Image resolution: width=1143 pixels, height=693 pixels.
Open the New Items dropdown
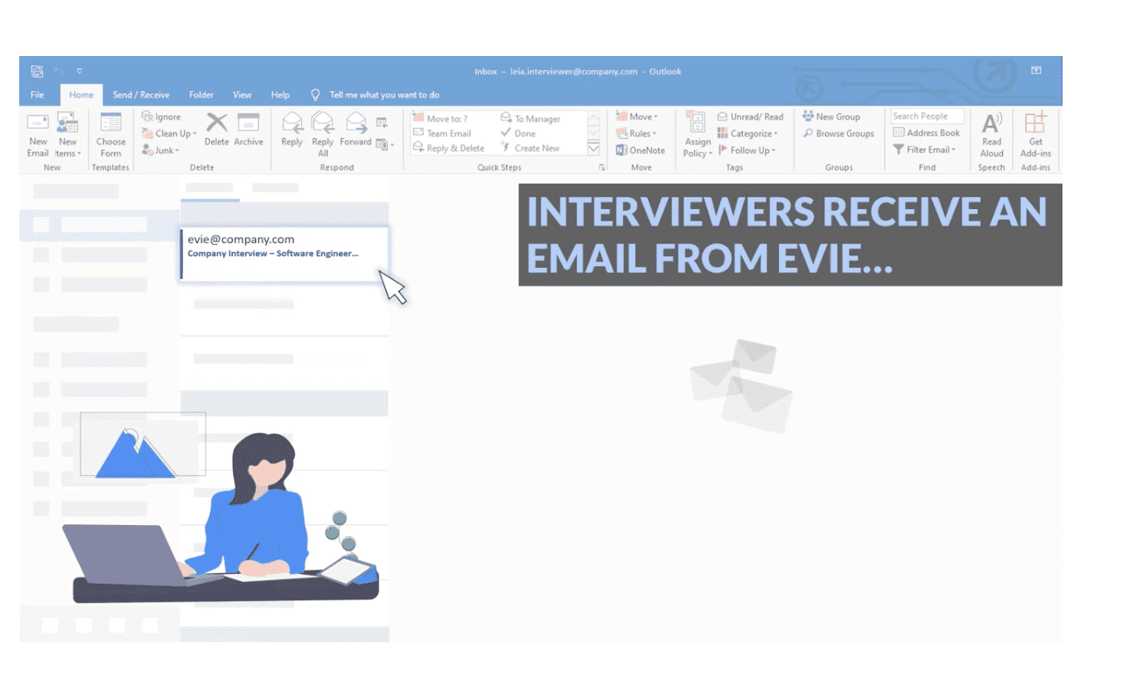[67, 135]
